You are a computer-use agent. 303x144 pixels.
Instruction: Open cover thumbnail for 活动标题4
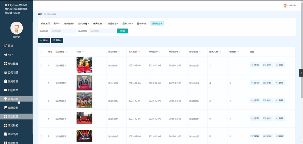pyautogui.click(x=84, y=118)
